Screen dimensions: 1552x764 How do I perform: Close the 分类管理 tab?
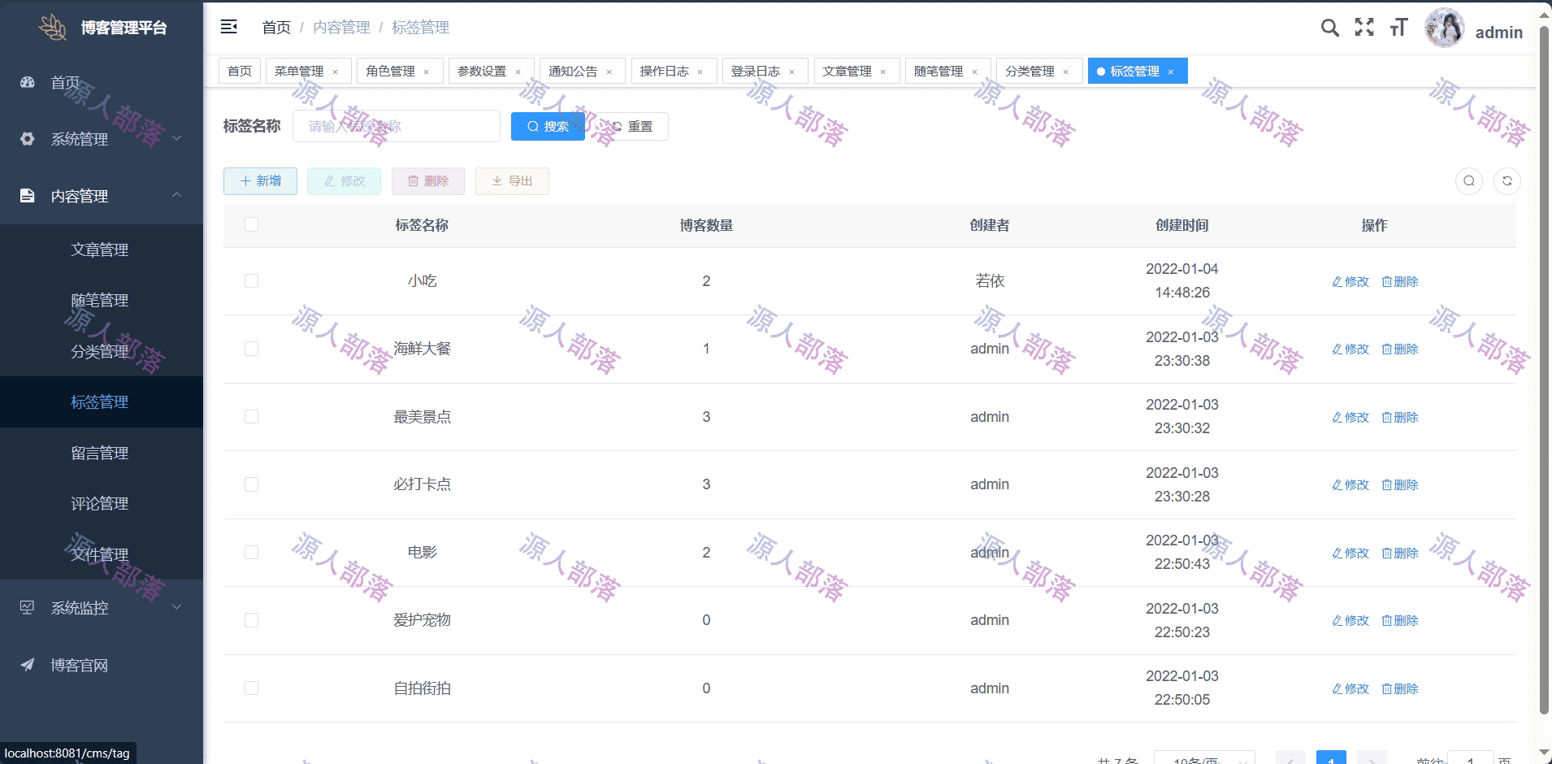pyautogui.click(x=1065, y=72)
